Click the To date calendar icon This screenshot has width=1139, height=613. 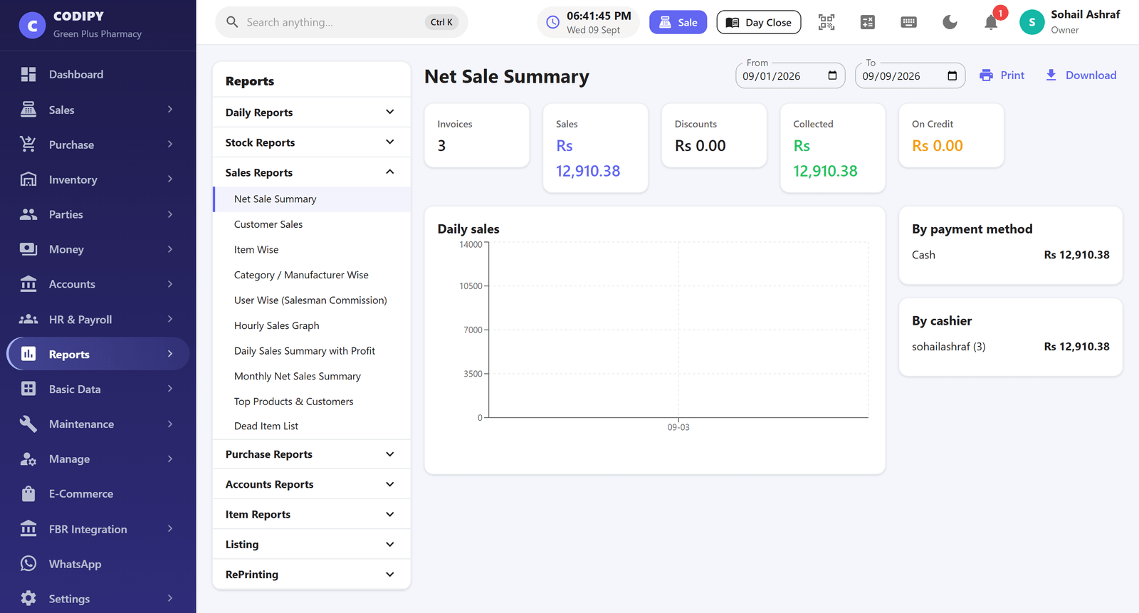pos(952,75)
